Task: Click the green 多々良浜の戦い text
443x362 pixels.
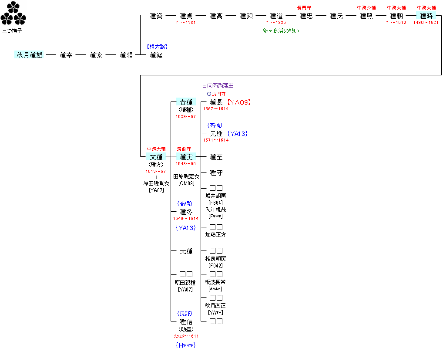Action: (x=281, y=31)
